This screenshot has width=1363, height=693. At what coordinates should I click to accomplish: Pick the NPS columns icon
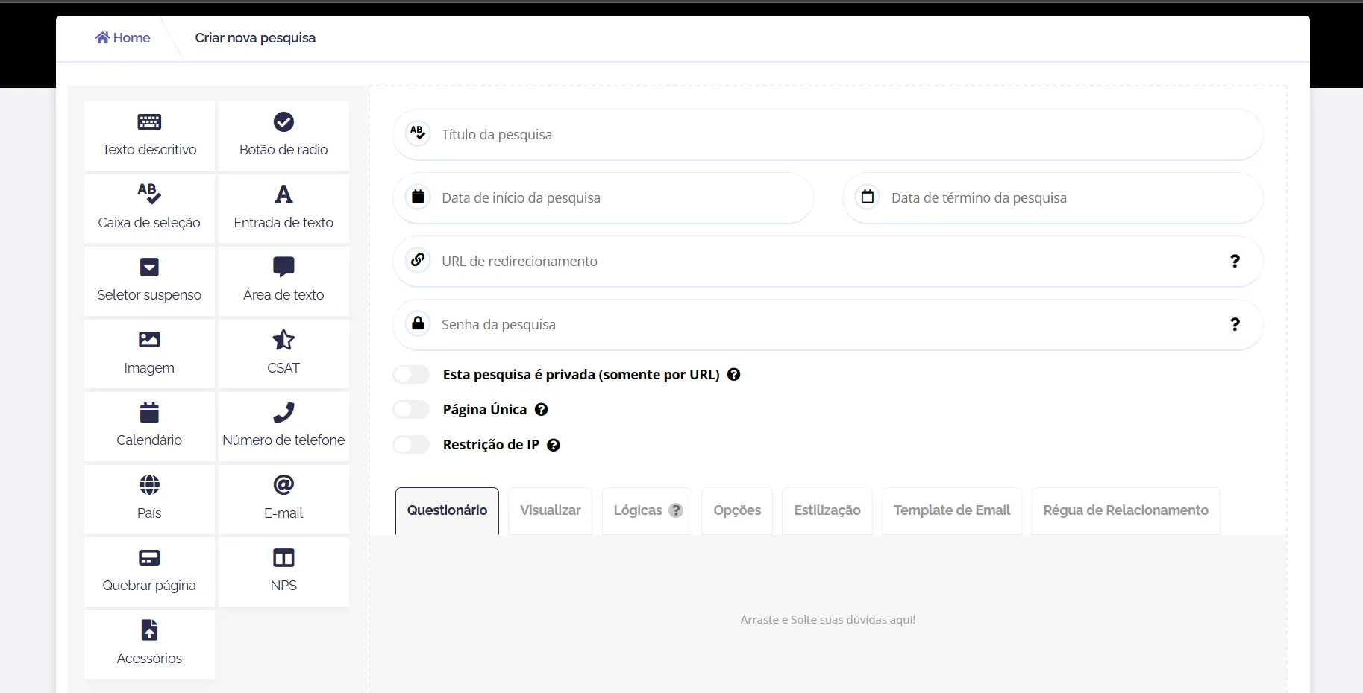coord(283,557)
